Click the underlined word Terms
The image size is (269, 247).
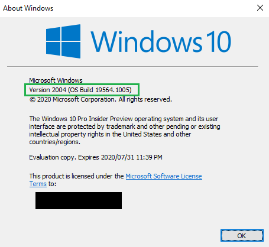point(38,184)
